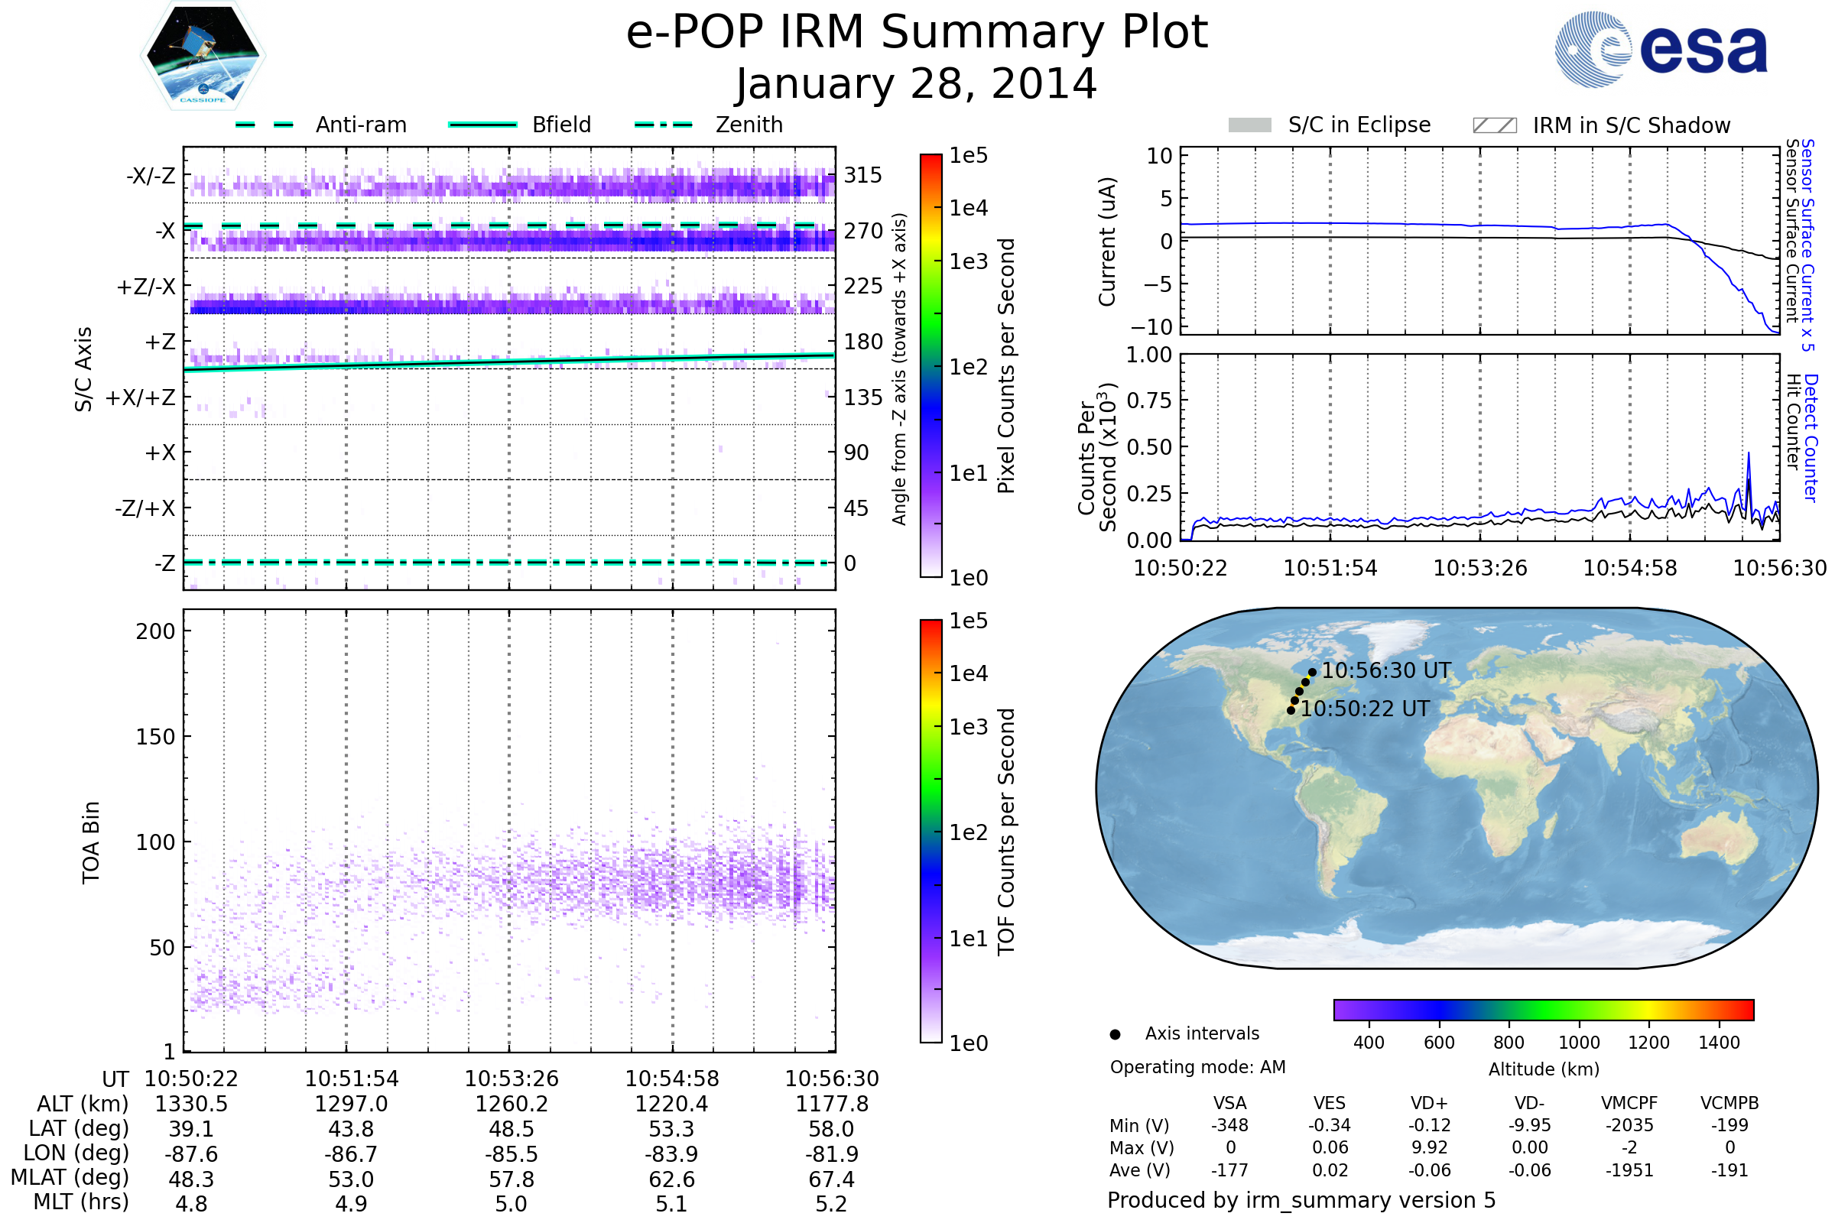Viewport: 1835px width, 1223px height.
Task: Click the TOA Bin axis label
Action: 91,842
